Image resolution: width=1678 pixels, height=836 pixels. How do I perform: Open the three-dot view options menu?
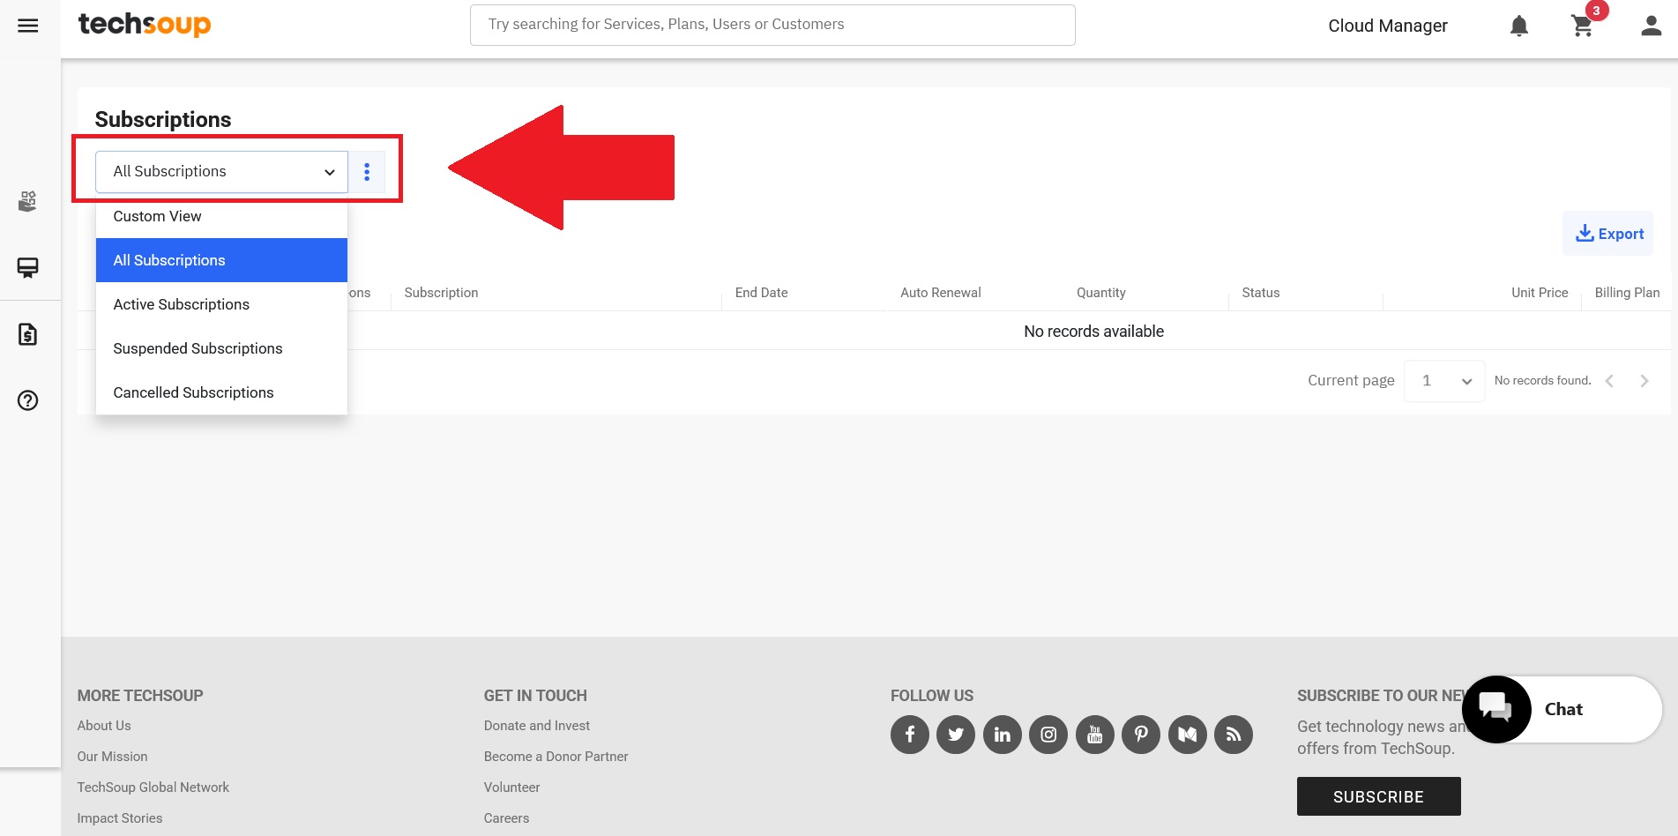pyautogui.click(x=367, y=172)
